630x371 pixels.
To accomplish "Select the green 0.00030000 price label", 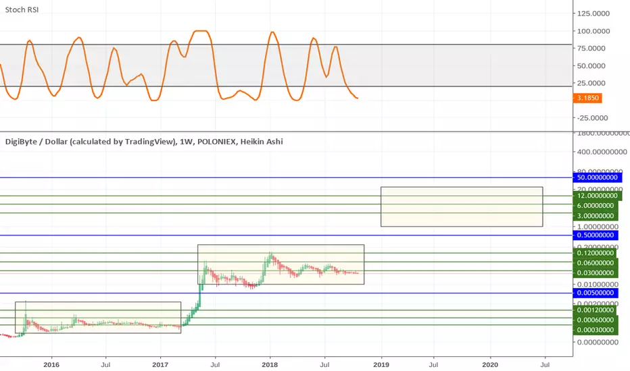I will point(595,330).
